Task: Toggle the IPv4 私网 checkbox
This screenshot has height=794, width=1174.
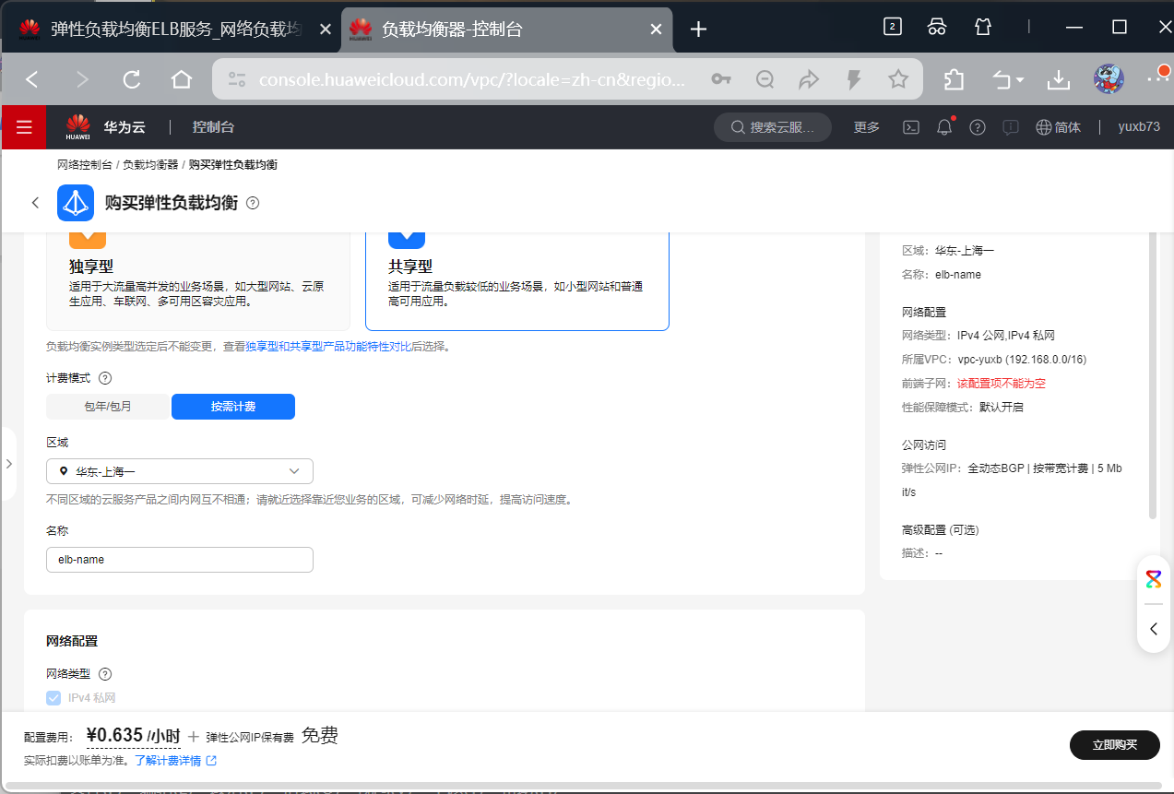Action: pos(54,698)
